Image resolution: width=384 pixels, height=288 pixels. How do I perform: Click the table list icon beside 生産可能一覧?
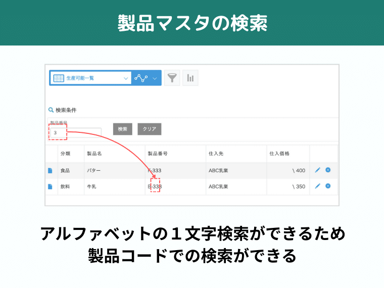point(59,78)
